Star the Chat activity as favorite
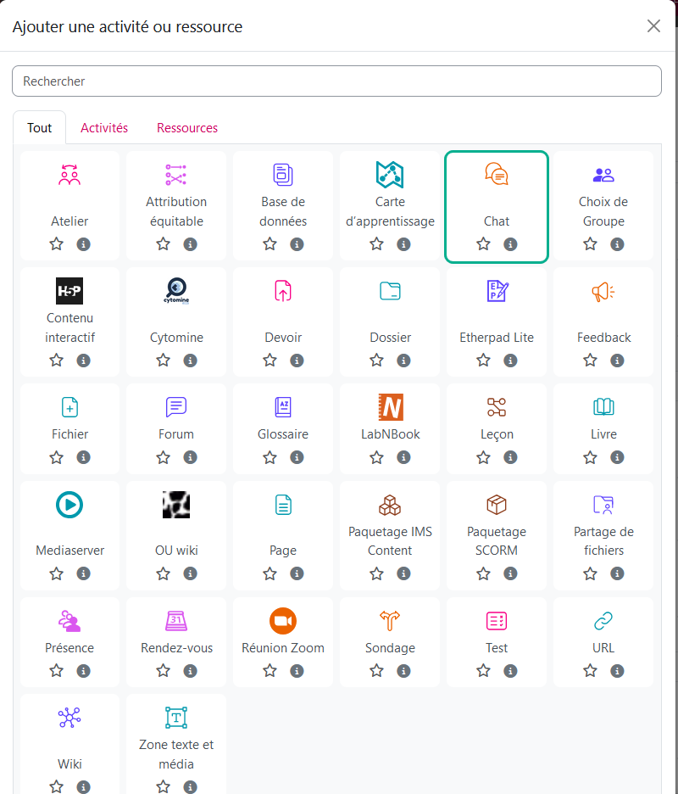The image size is (678, 794). [483, 244]
